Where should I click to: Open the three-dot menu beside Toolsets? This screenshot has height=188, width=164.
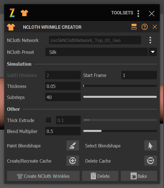tap(138, 14)
